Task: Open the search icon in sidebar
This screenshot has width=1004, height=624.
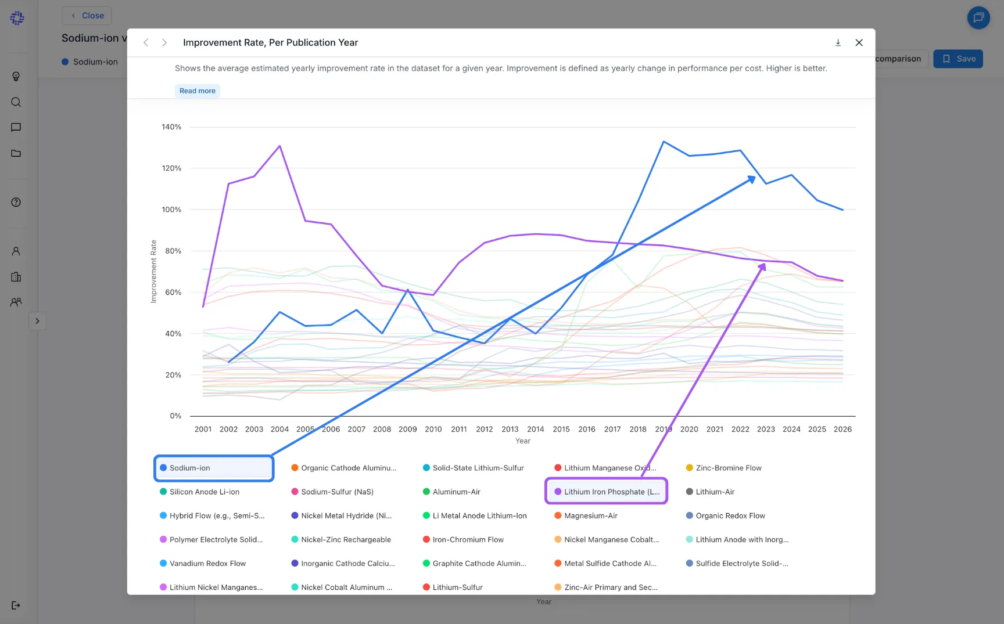Action: [x=16, y=102]
